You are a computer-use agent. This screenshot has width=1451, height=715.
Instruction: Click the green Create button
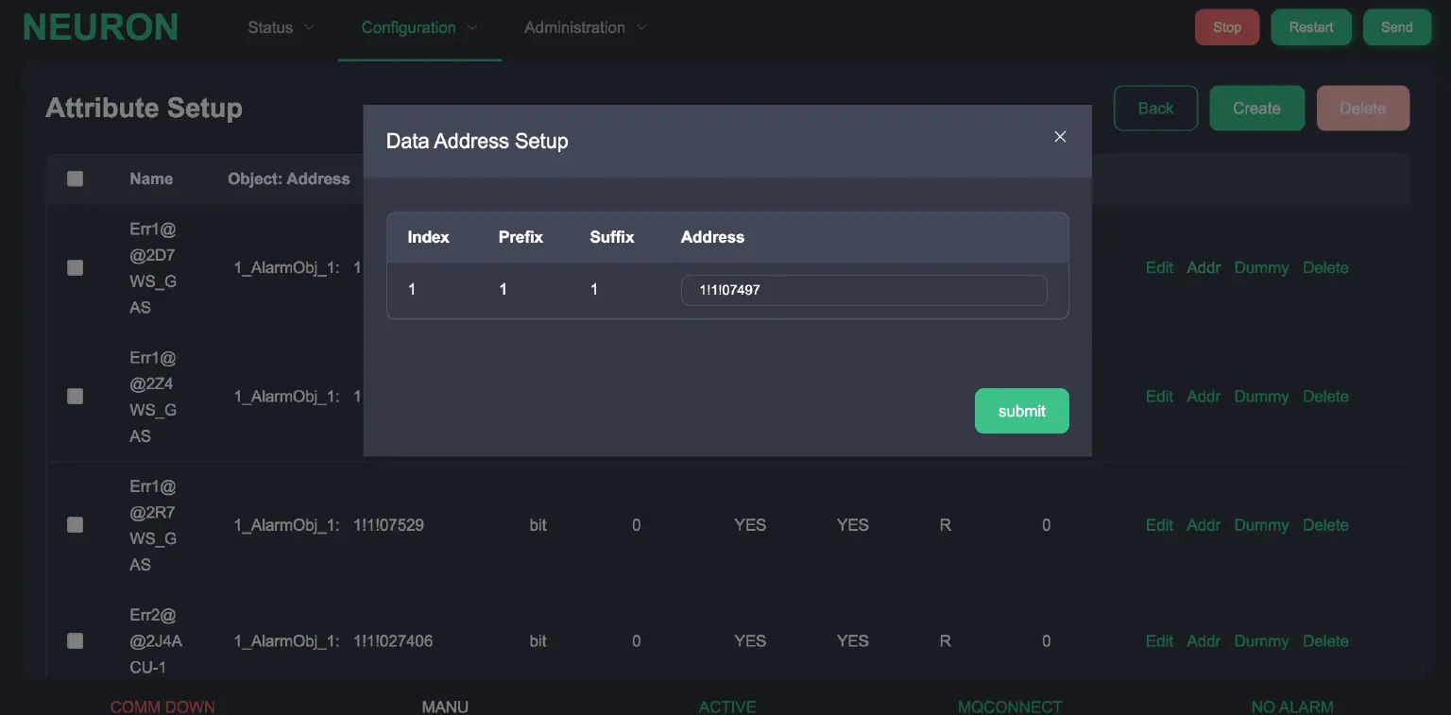coord(1256,109)
